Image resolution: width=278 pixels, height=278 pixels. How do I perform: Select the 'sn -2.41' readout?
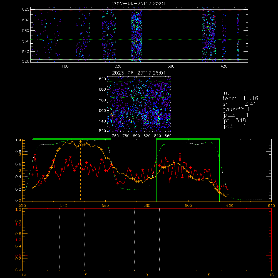click(239, 104)
